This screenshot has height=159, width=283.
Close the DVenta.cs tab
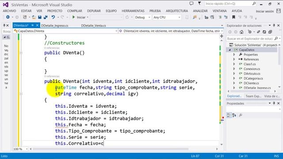click(37, 26)
